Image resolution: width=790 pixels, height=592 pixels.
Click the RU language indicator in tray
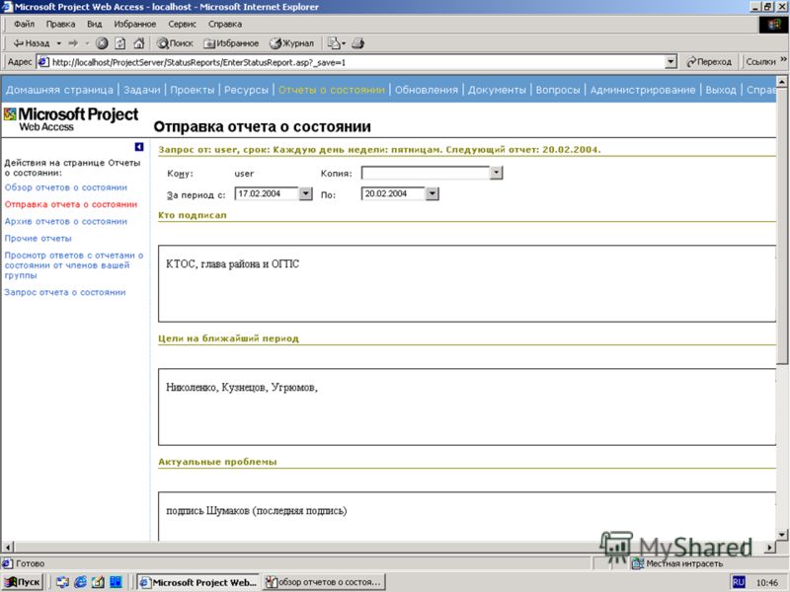point(739,582)
